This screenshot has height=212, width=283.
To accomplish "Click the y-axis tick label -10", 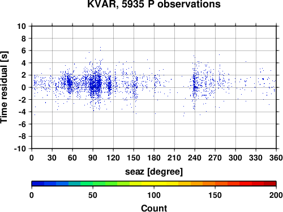I will pyautogui.click(x=20, y=149).
